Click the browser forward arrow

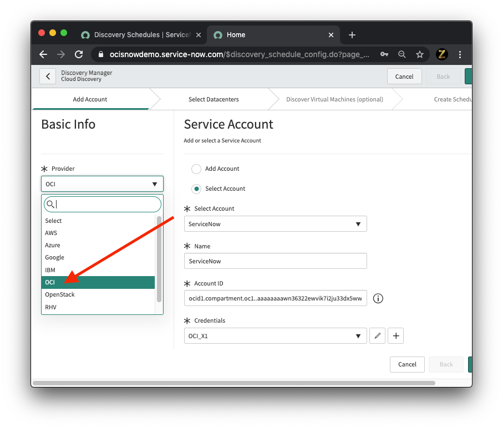61,54
